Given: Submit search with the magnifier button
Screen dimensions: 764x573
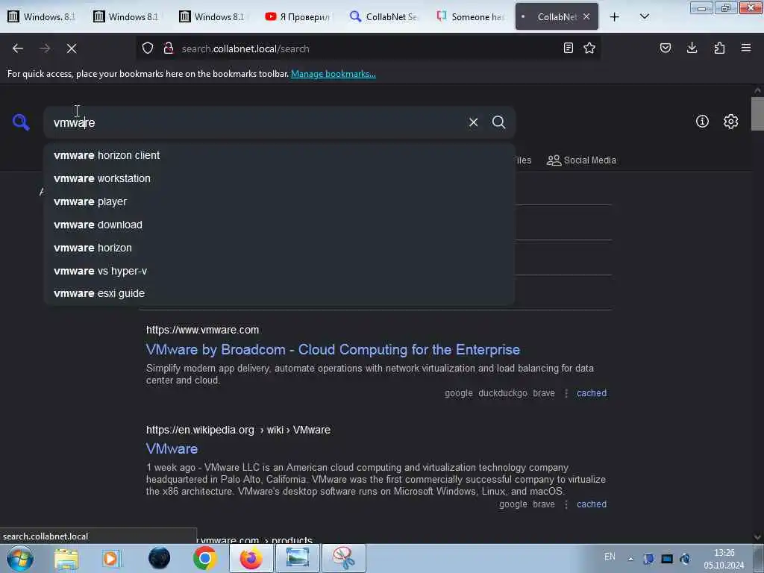Looking at the screenshot, I should 498,122.
